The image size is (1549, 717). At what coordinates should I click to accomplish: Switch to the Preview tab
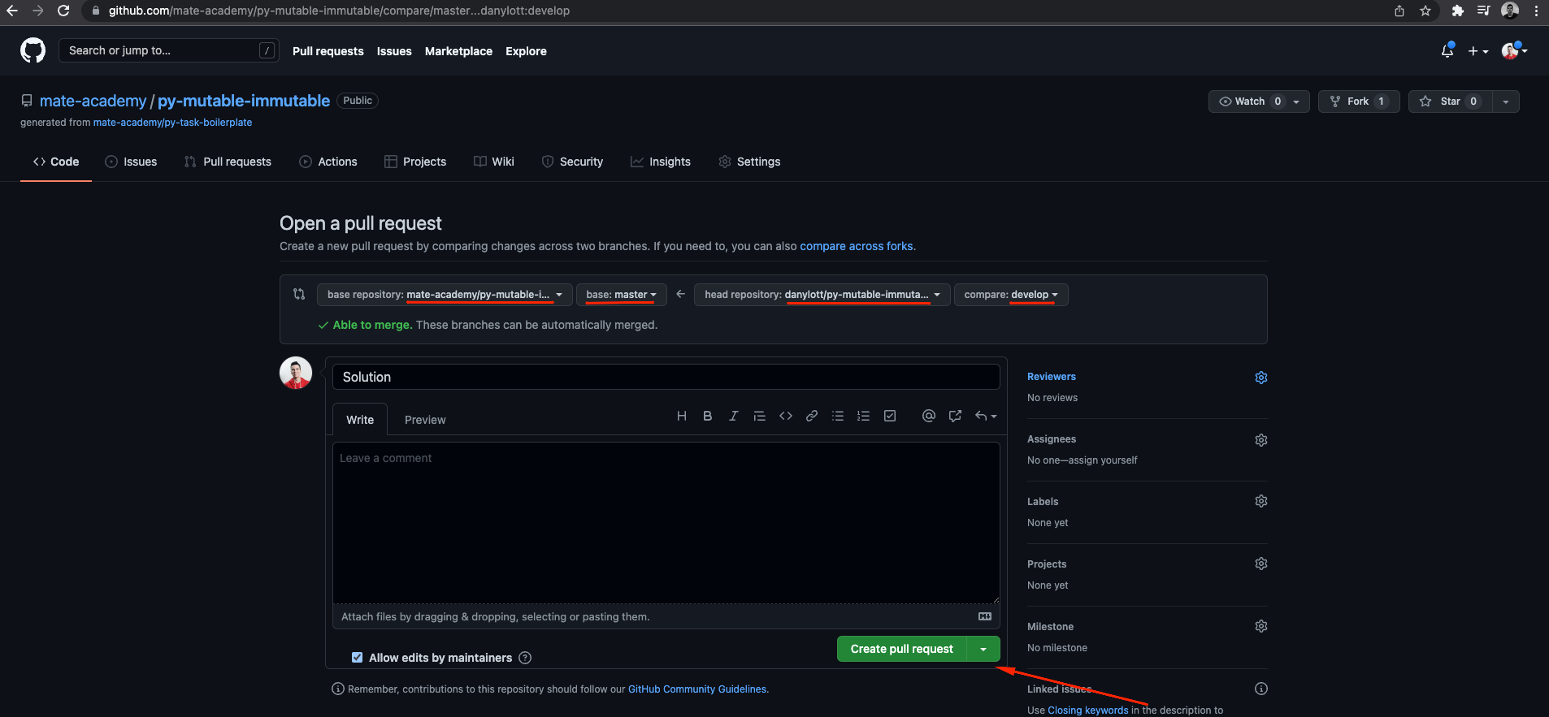[425, 420]
